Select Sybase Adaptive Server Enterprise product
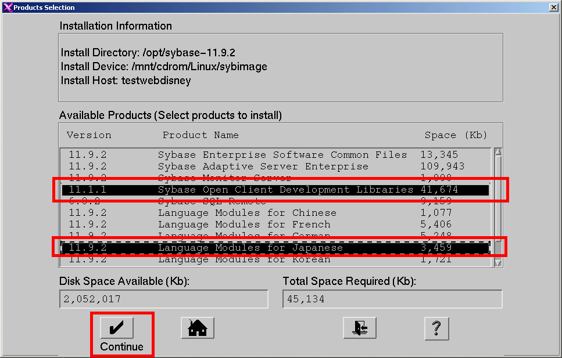The width and height of the screenshot is (562, 358). pyautogui.click(x=275, y=166)
